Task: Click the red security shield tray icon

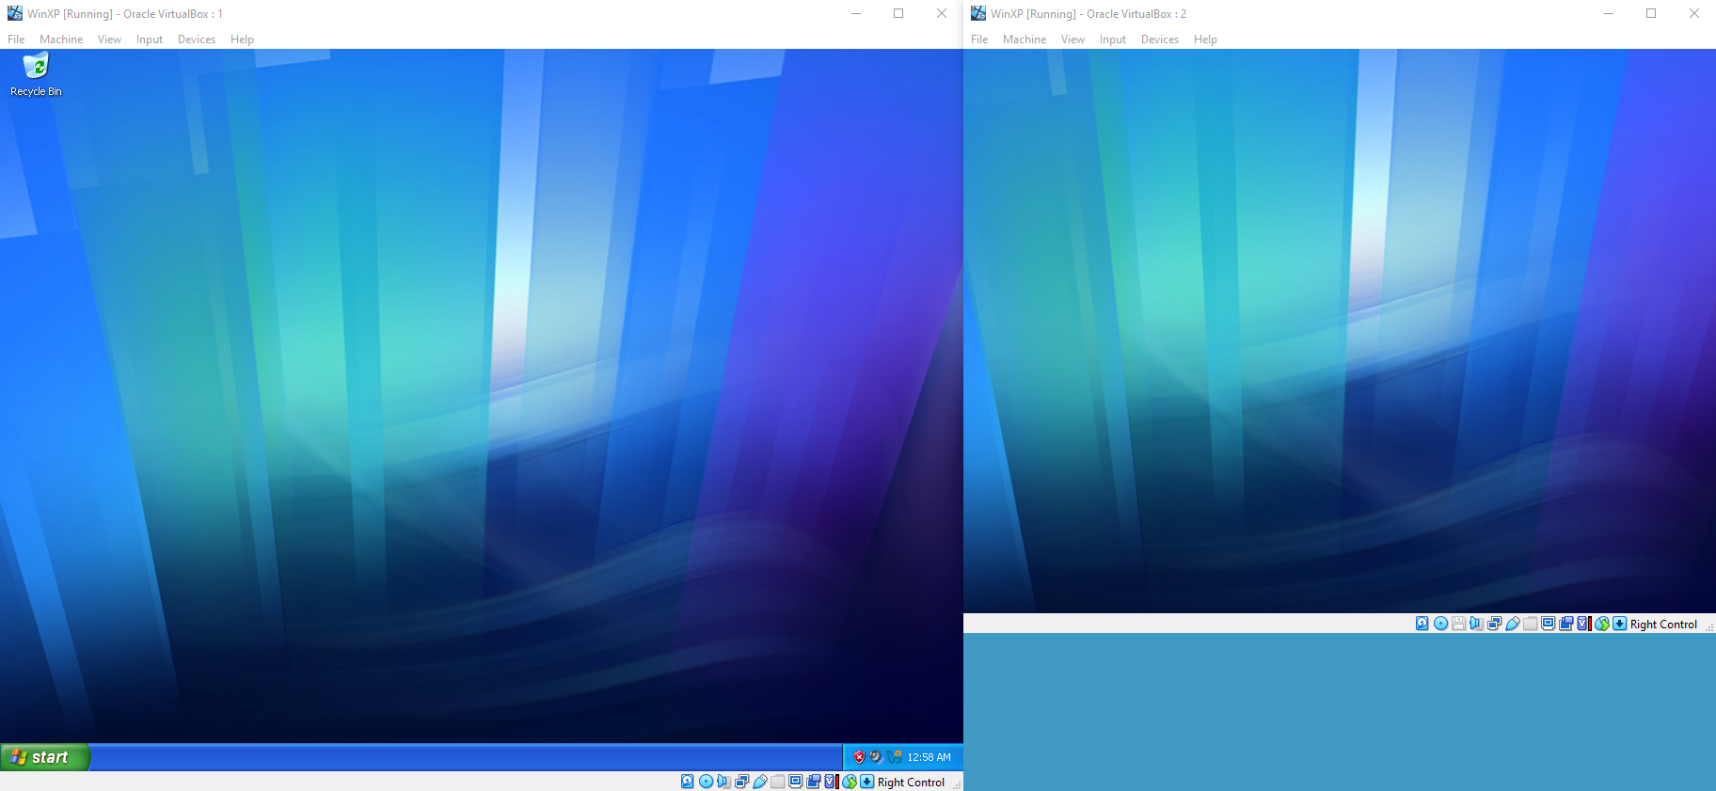Action: click(859, 757)
